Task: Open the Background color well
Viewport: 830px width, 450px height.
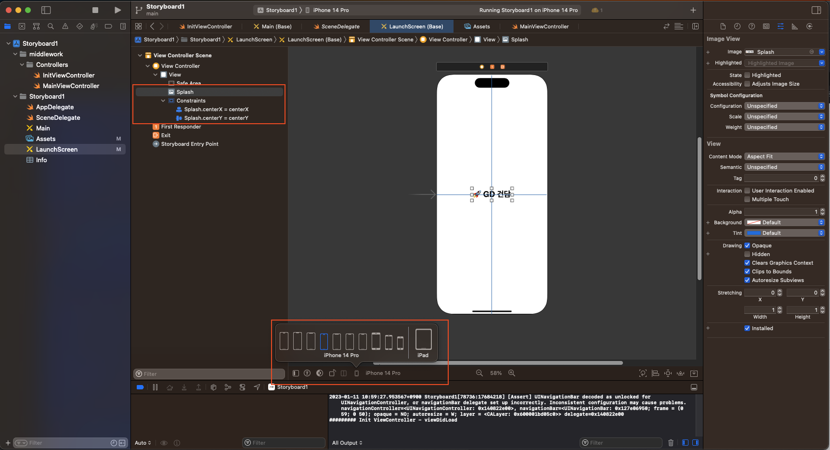Action: pos(754,222)
